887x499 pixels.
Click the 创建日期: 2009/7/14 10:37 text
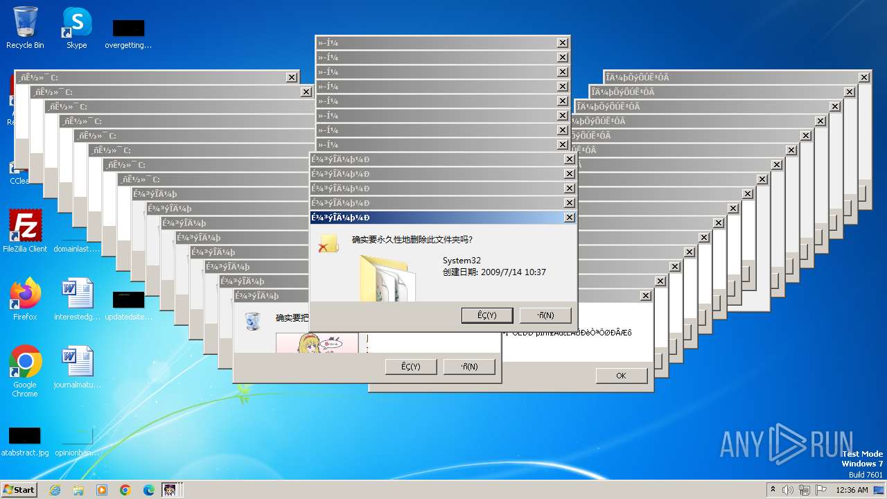point(494,272)
